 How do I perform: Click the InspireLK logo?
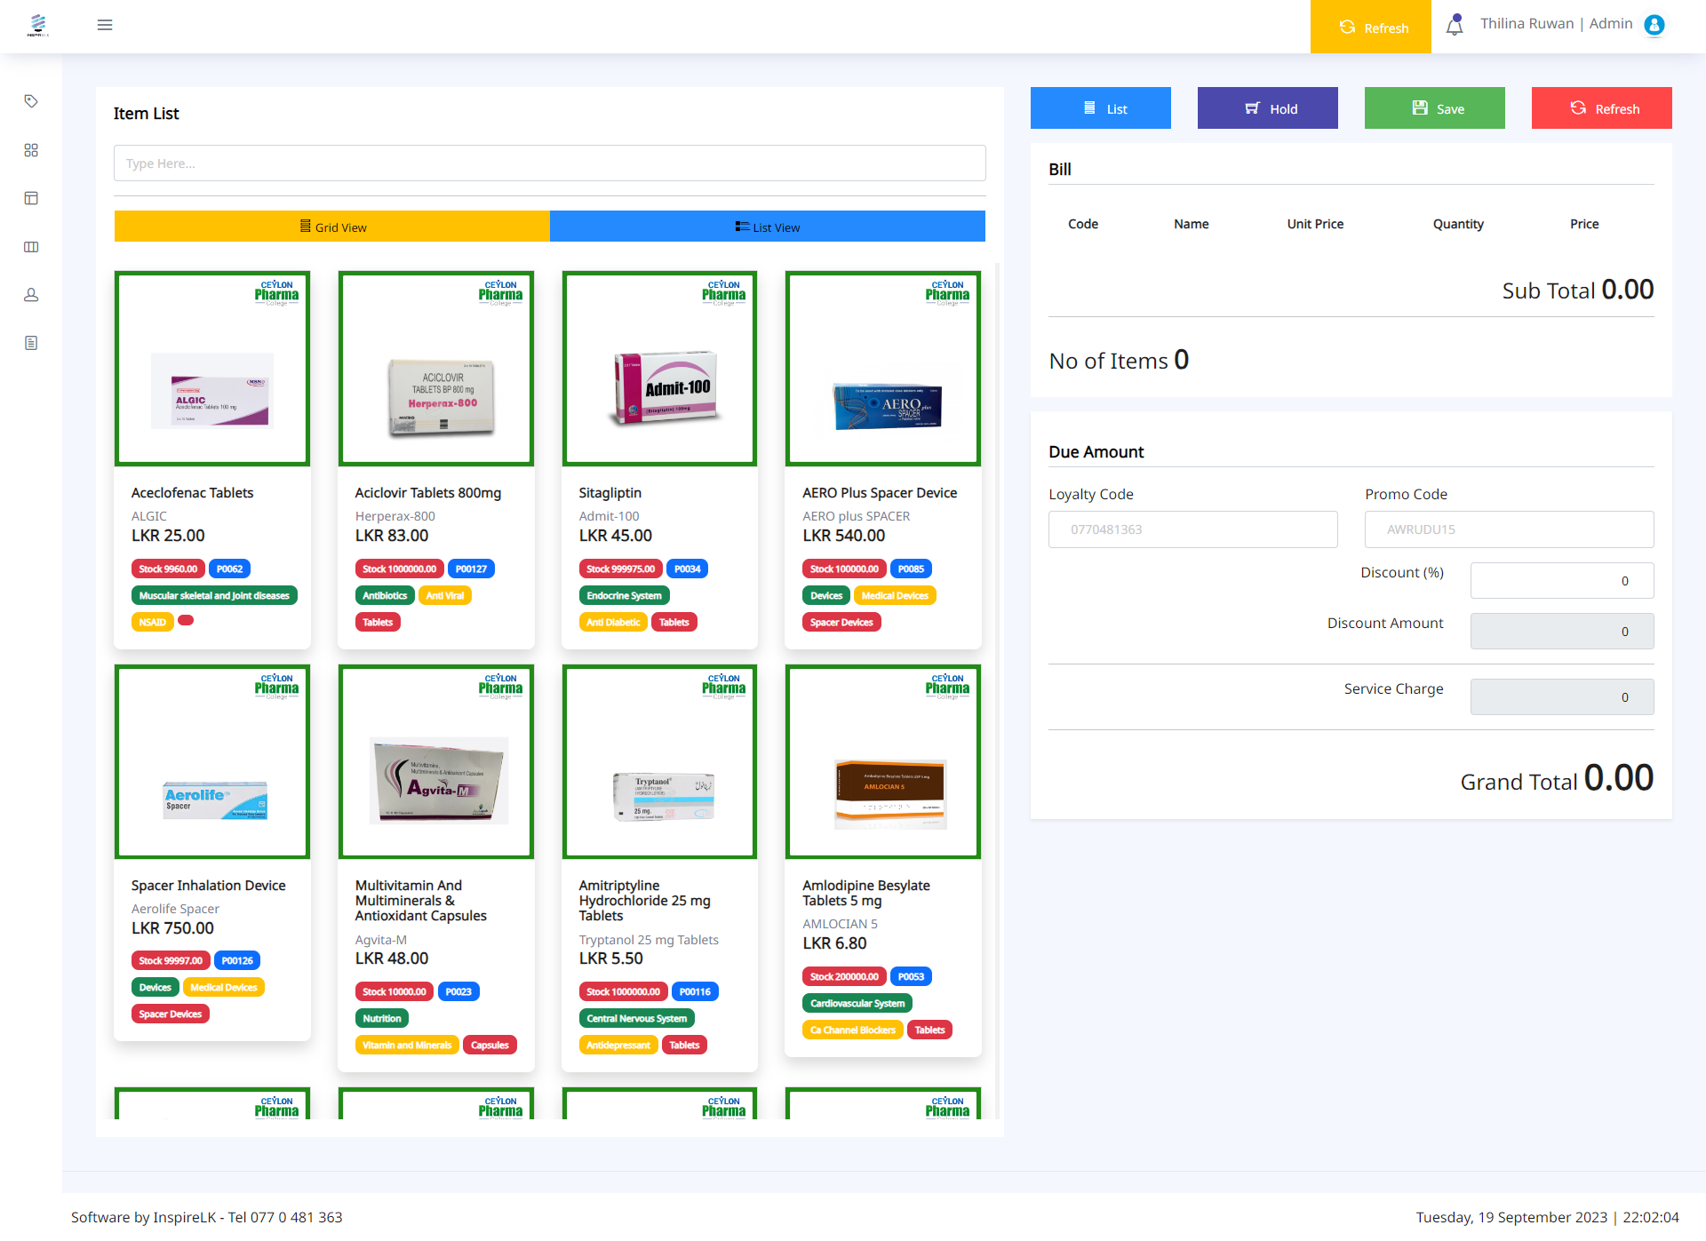click(x=37, y=25)
